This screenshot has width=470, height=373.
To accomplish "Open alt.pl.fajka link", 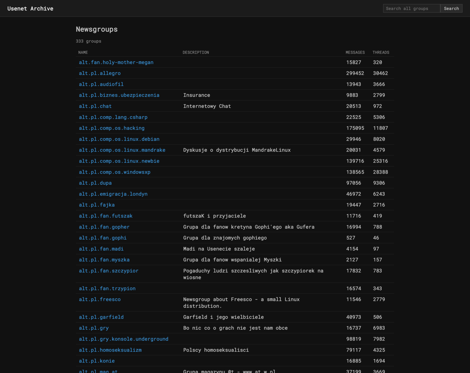I will 97,205.
